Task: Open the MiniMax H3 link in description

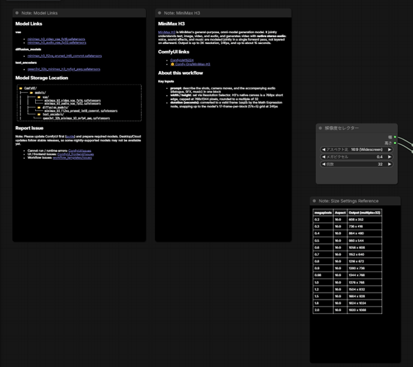Action: click(167, 32)
